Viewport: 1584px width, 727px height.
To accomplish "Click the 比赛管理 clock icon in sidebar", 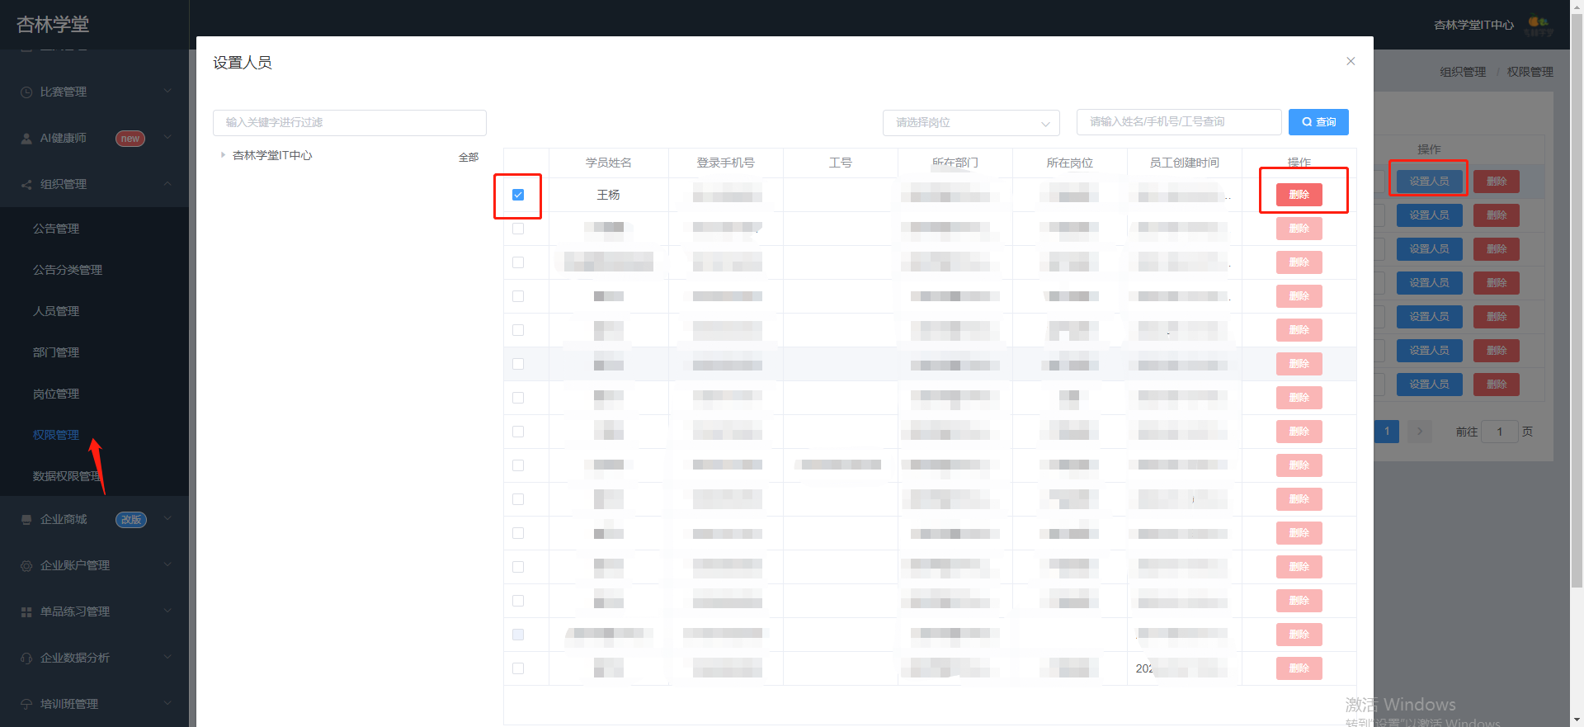I will pyautogui.click(x=26, y=92).
